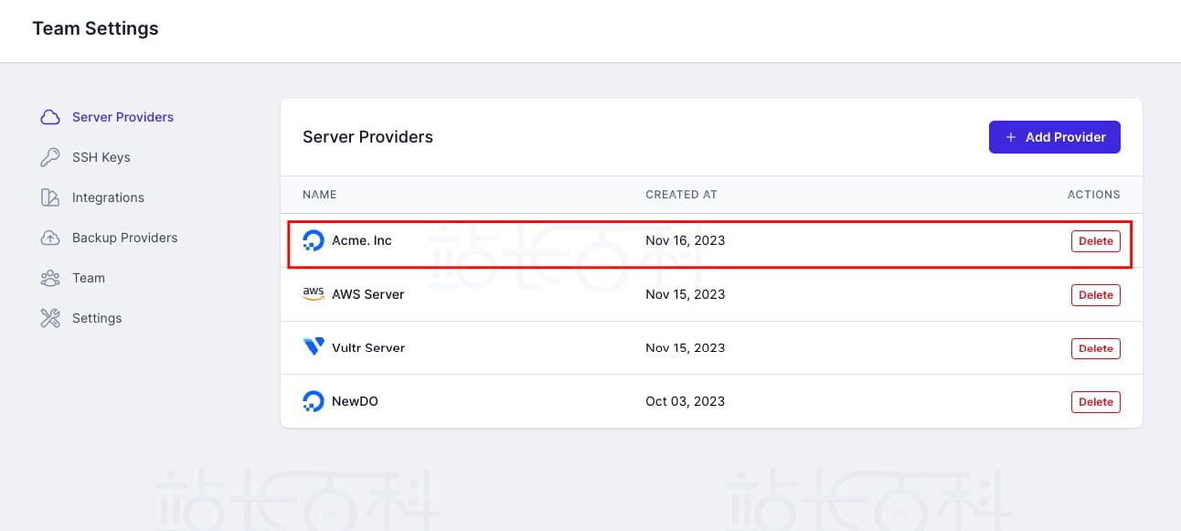Click the Backup Providers cloud-upload icon
This screenshot has height=531, width=1181.
point(50,238)
